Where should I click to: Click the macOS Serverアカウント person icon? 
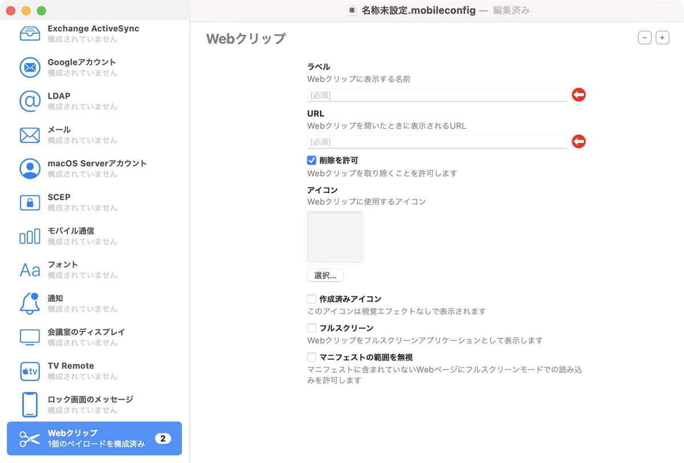point(30,169)
